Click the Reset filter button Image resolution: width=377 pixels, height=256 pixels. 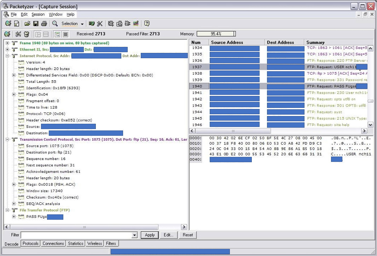pos(188,235)
